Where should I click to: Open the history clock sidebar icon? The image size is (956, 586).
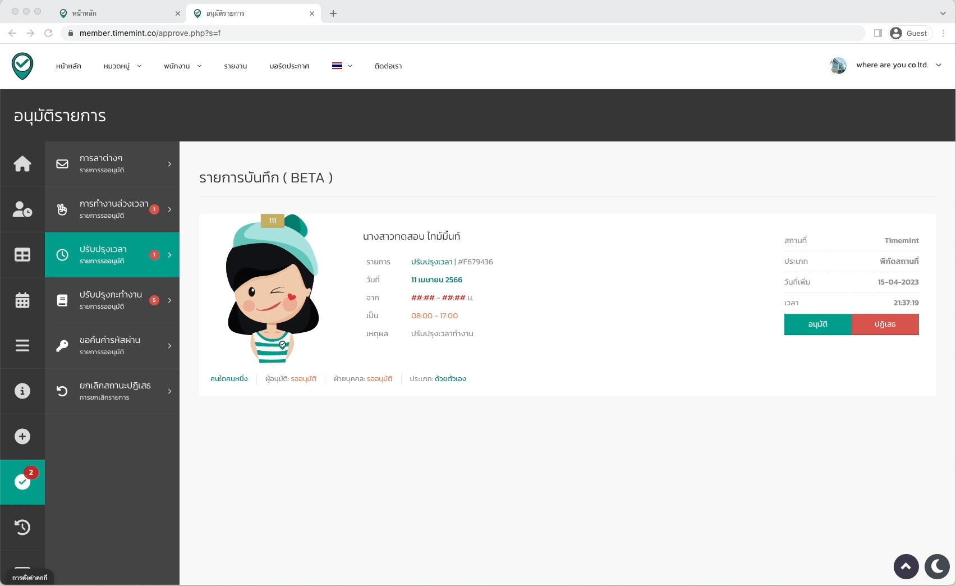[x=22, y=527]
